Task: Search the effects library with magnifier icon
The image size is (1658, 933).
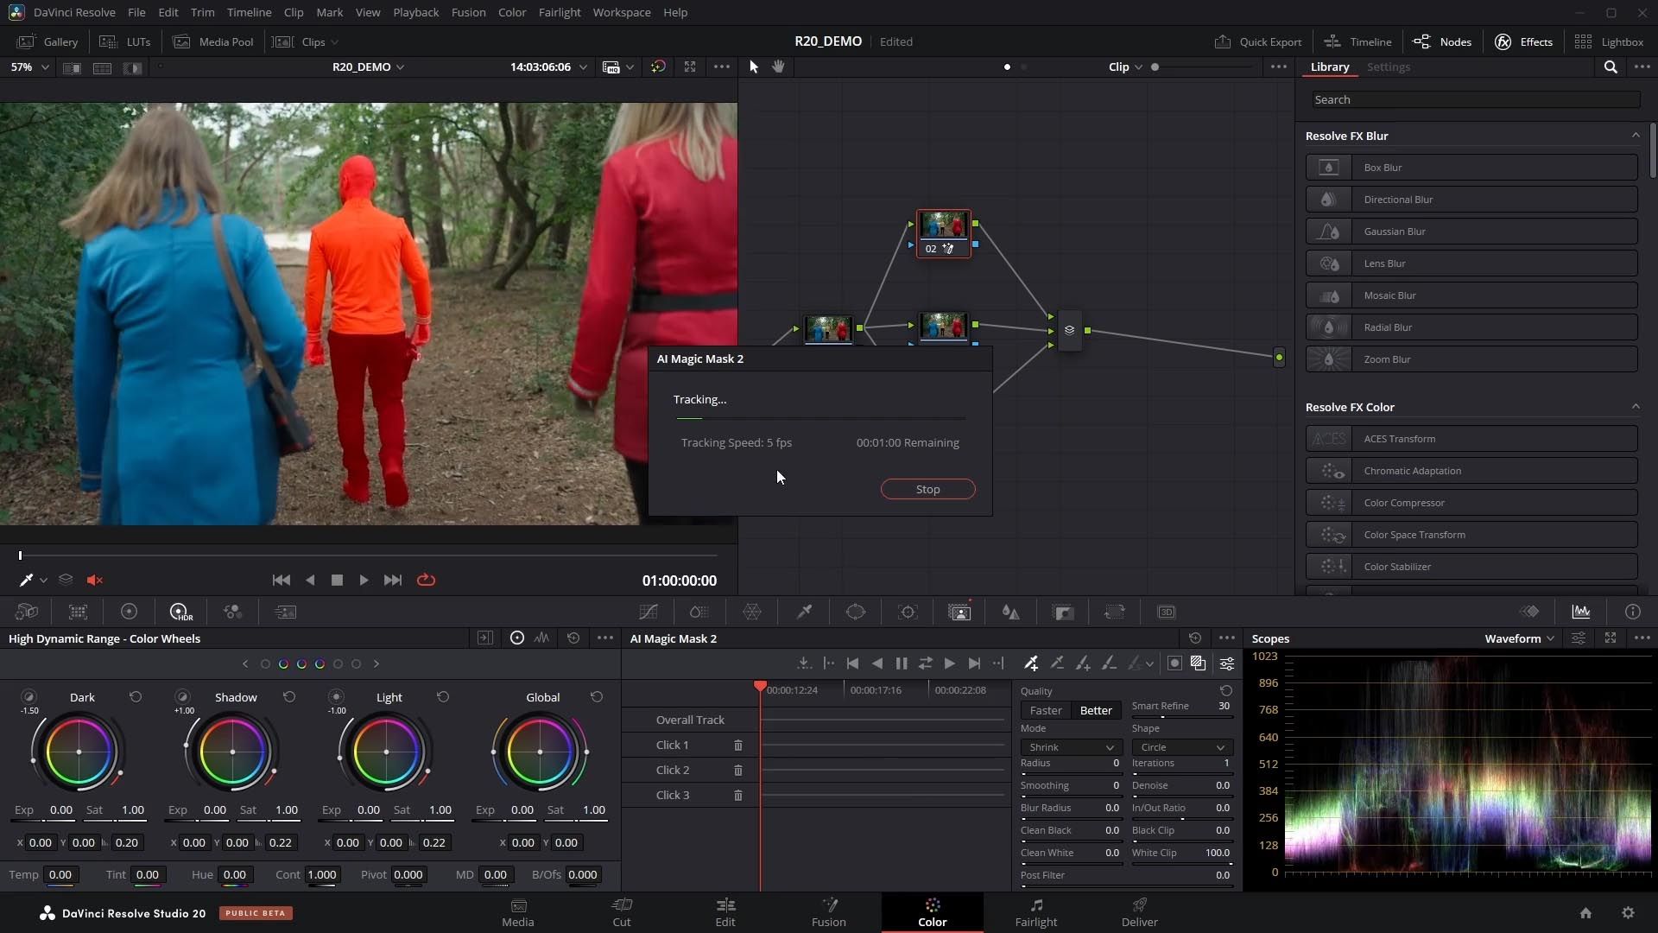Action: tap(1611, 67)
